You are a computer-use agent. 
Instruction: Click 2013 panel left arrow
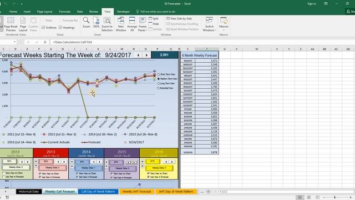point(58,162)
